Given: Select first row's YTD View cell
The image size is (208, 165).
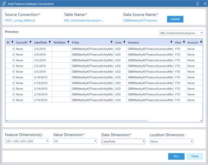Looking at the screenshot, I should pos(180,49).
